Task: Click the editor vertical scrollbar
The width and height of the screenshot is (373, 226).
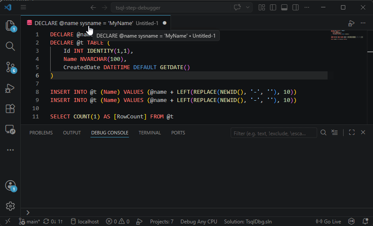Action: [x=370, y=77]
